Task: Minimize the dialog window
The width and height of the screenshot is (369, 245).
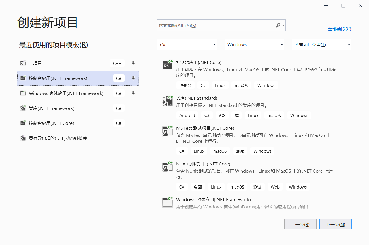Action: click(326, 6)
